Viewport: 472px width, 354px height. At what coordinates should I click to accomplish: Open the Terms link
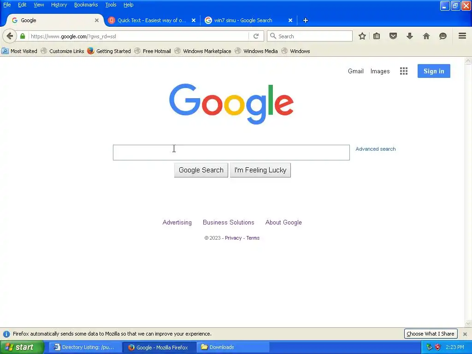point(253,238)
